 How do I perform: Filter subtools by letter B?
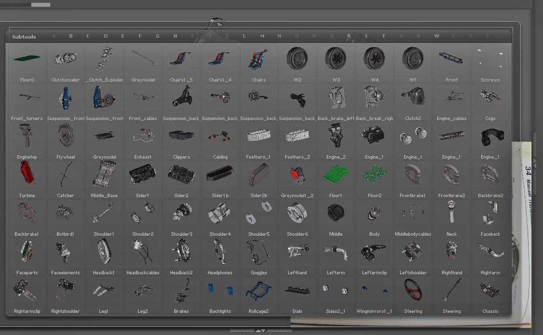71,36
